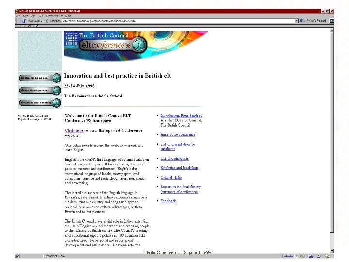Click the What's Related icon

[302, 21]
